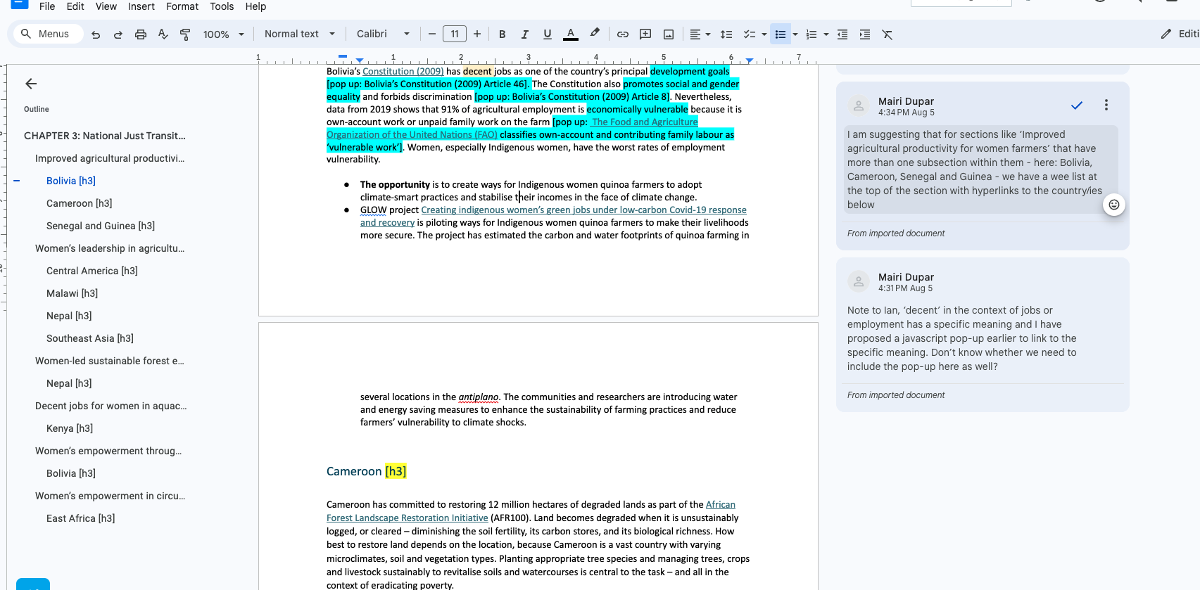Open the Insert menu

[141, 6]
